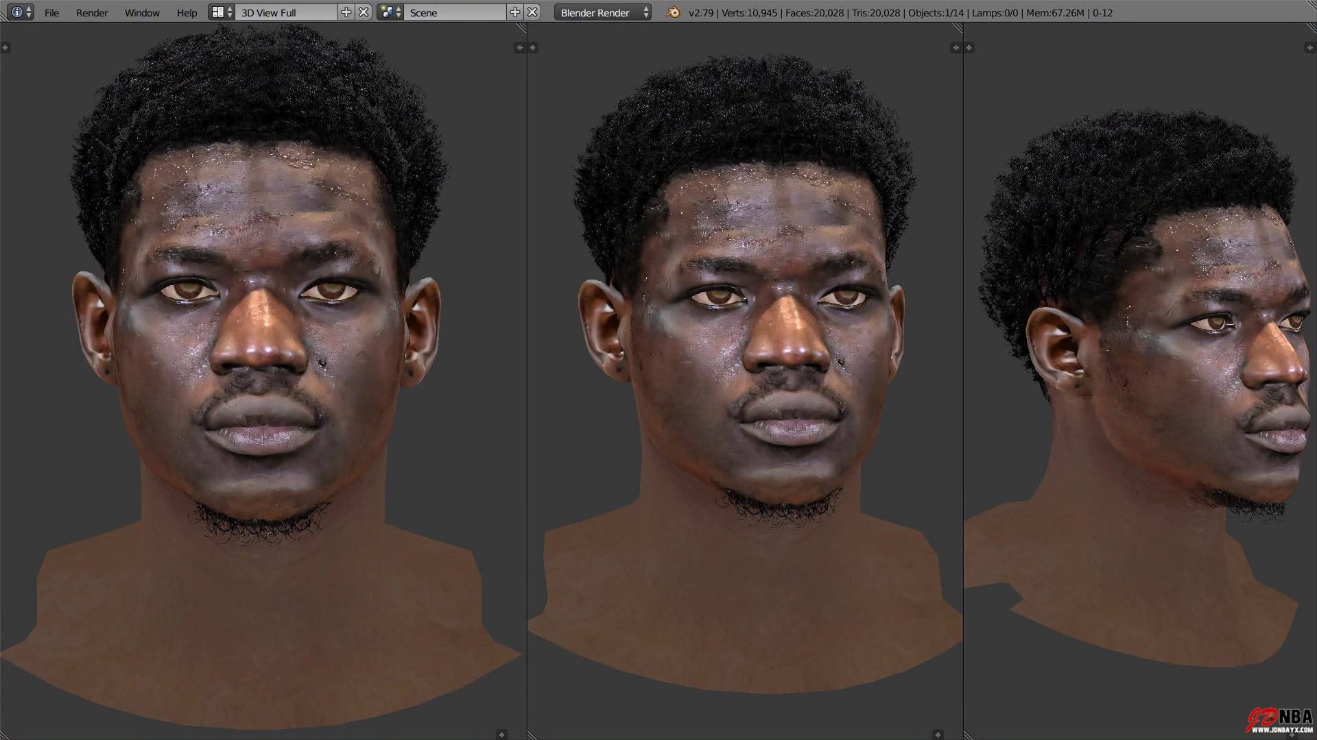Add a new scene with plus button
The height and width of the screenshot is (740, 1317).
point(514,12)
